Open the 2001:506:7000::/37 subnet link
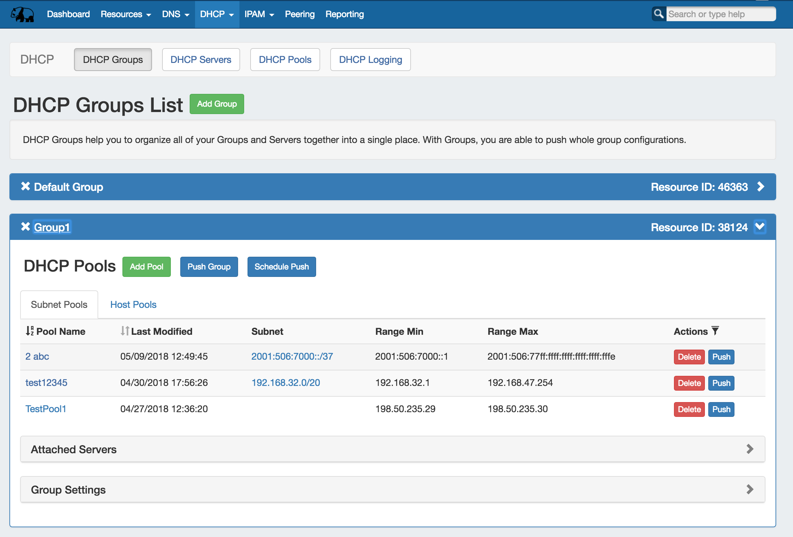The width and height of the screenshot is (793, 537). [292, 356]
